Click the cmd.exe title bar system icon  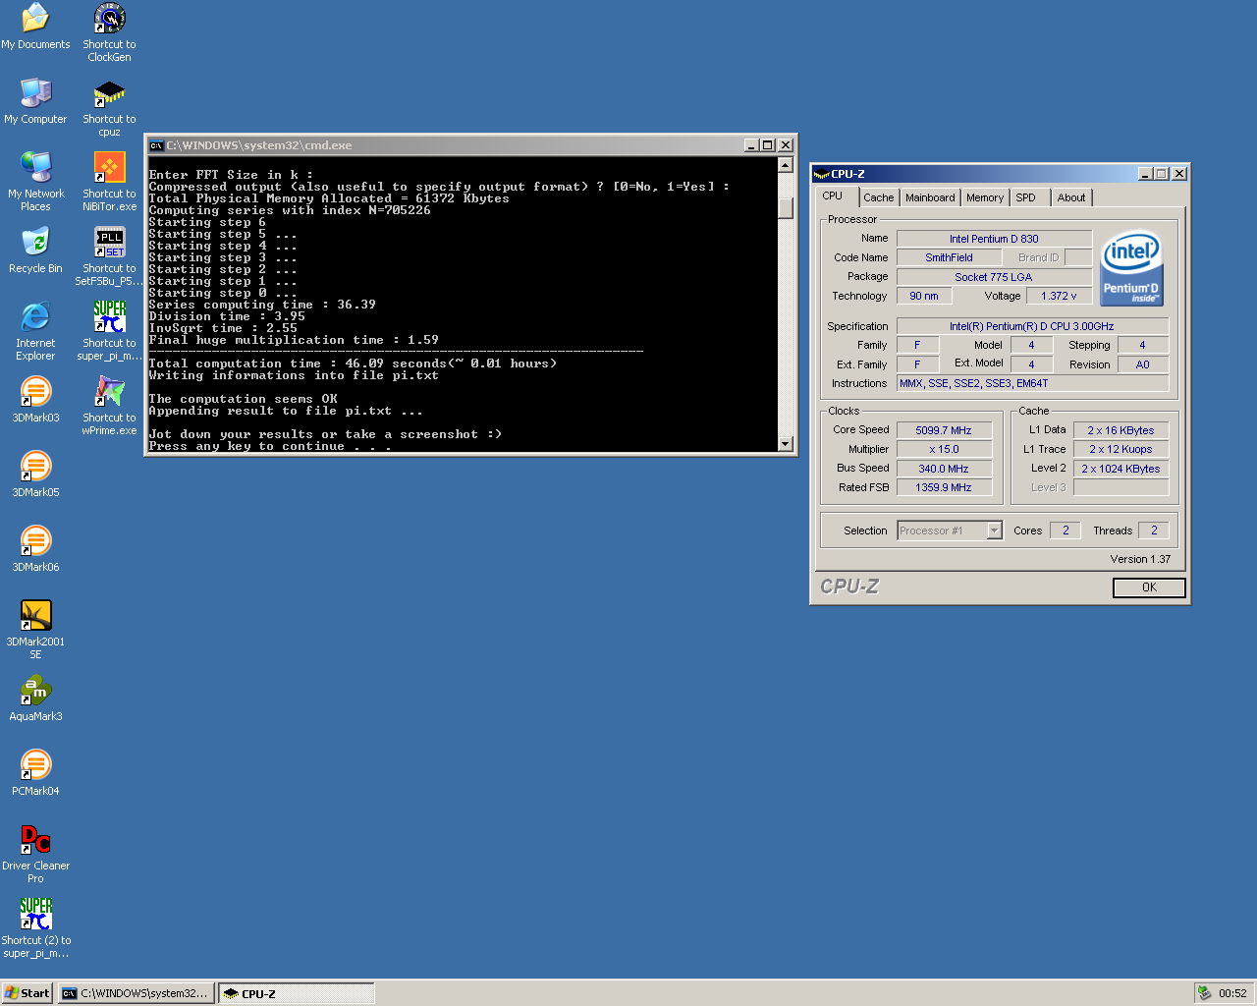[155, 145]
